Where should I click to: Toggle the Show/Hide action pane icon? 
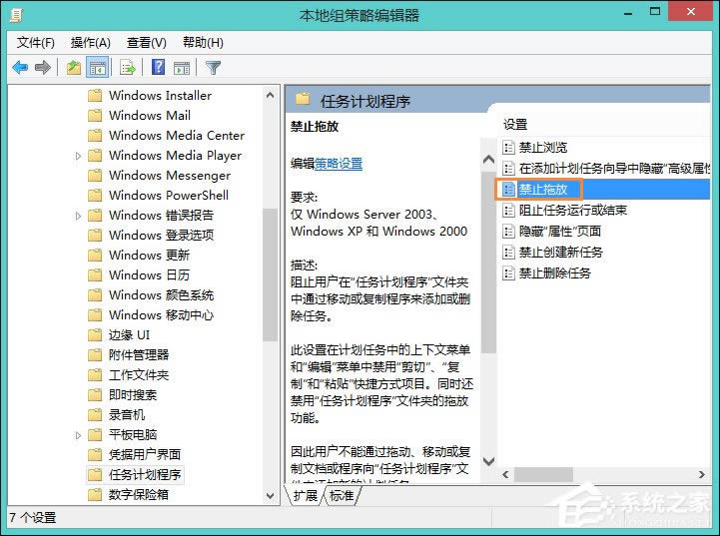click(182, 68)
